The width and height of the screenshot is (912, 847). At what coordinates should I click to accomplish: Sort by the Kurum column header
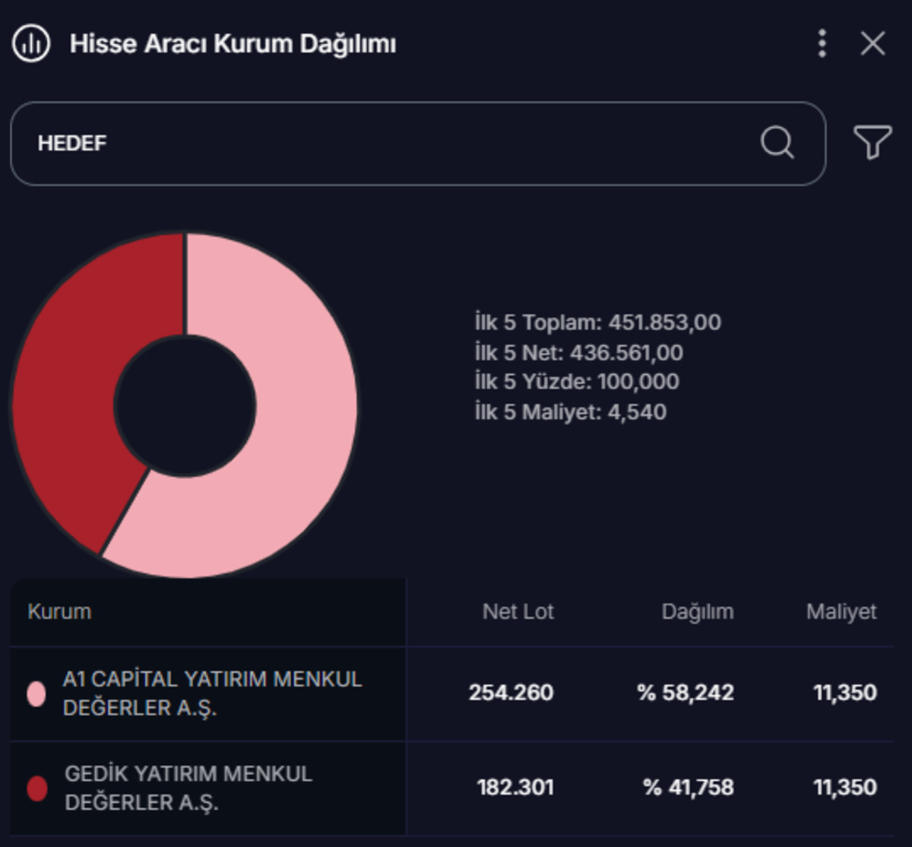coord(59,611)
